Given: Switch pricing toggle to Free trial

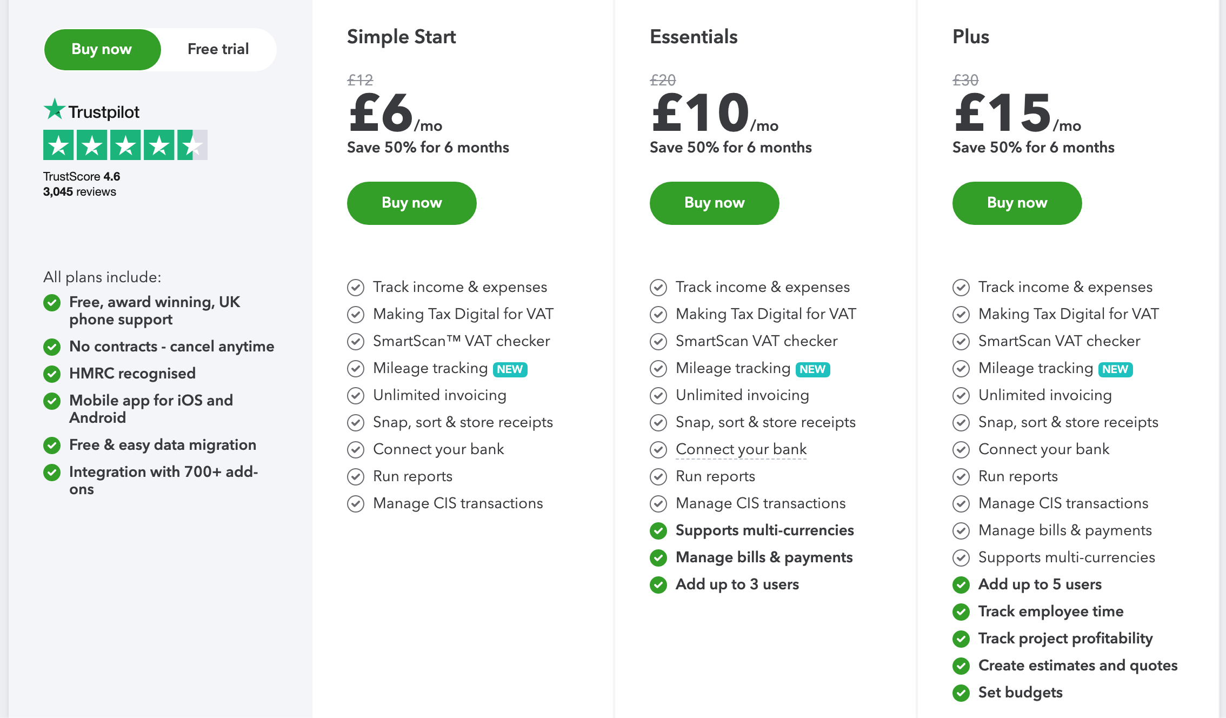Looking at the screenshot, I should coord(218,49).
